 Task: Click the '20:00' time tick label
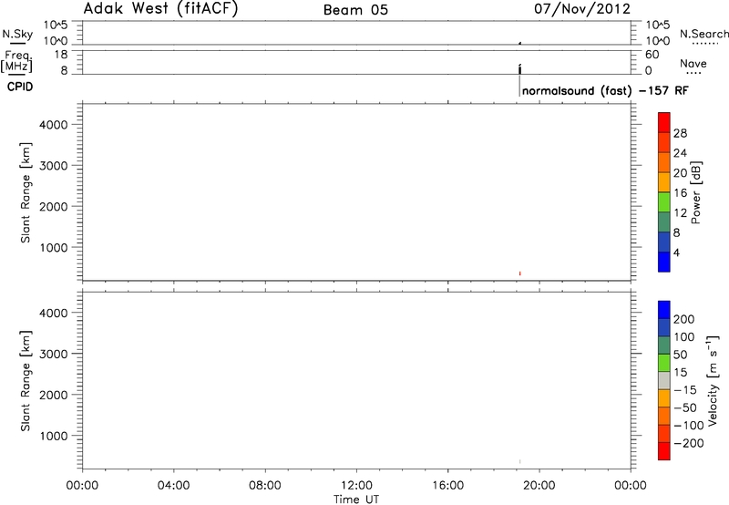(x=539, y=486)
